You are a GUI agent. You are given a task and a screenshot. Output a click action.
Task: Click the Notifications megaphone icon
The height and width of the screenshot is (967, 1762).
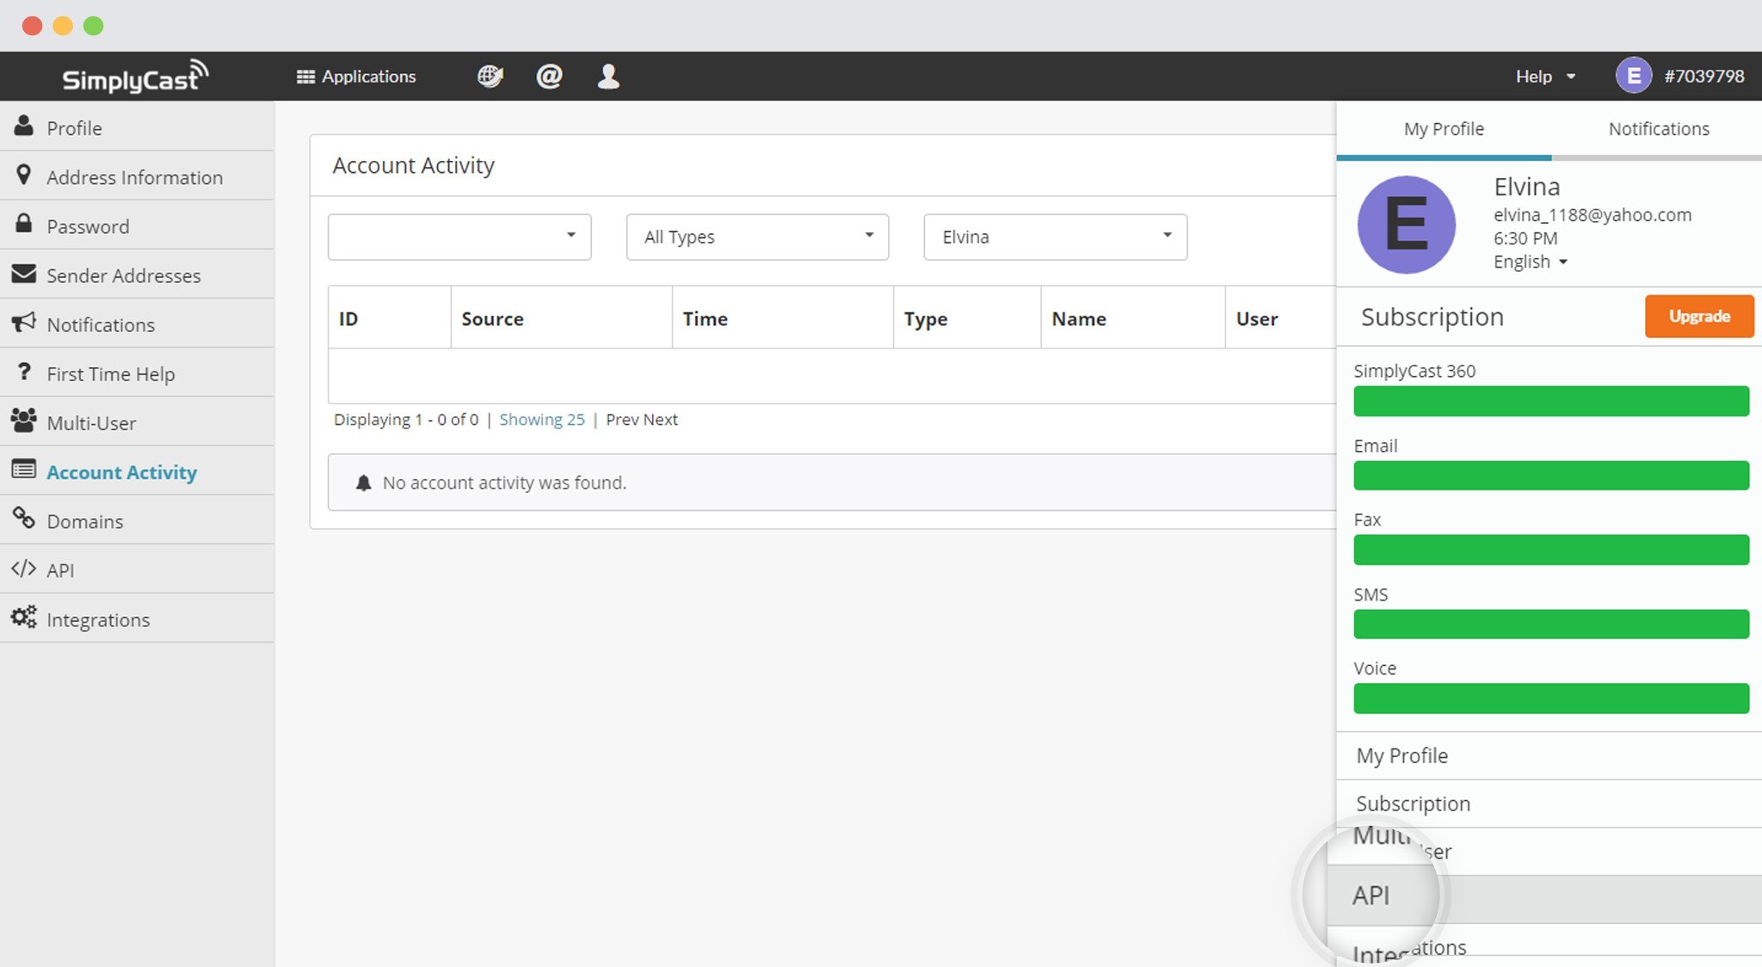pos(24,323)
